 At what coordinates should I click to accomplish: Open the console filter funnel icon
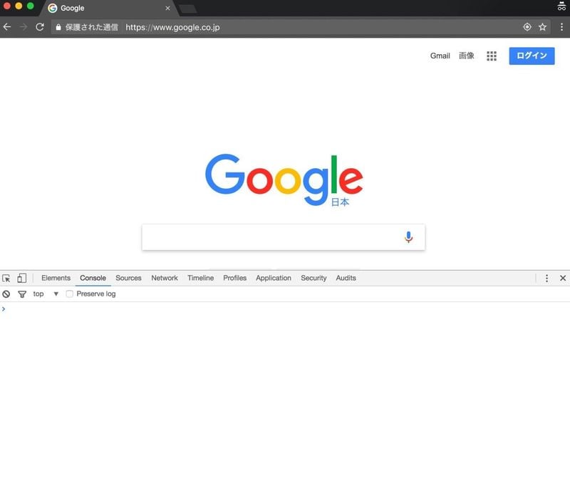tap(22, 294)
